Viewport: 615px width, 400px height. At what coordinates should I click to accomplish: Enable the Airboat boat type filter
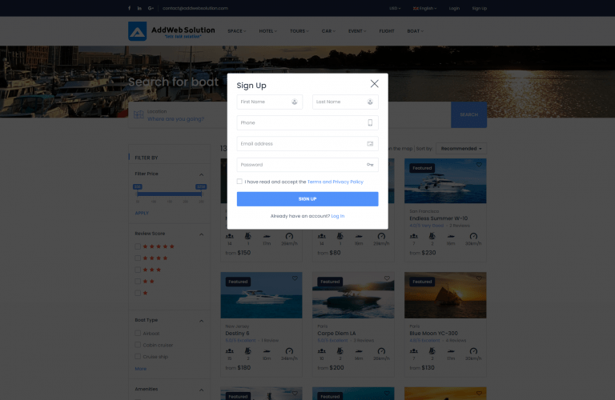click(x=138, y=334)
